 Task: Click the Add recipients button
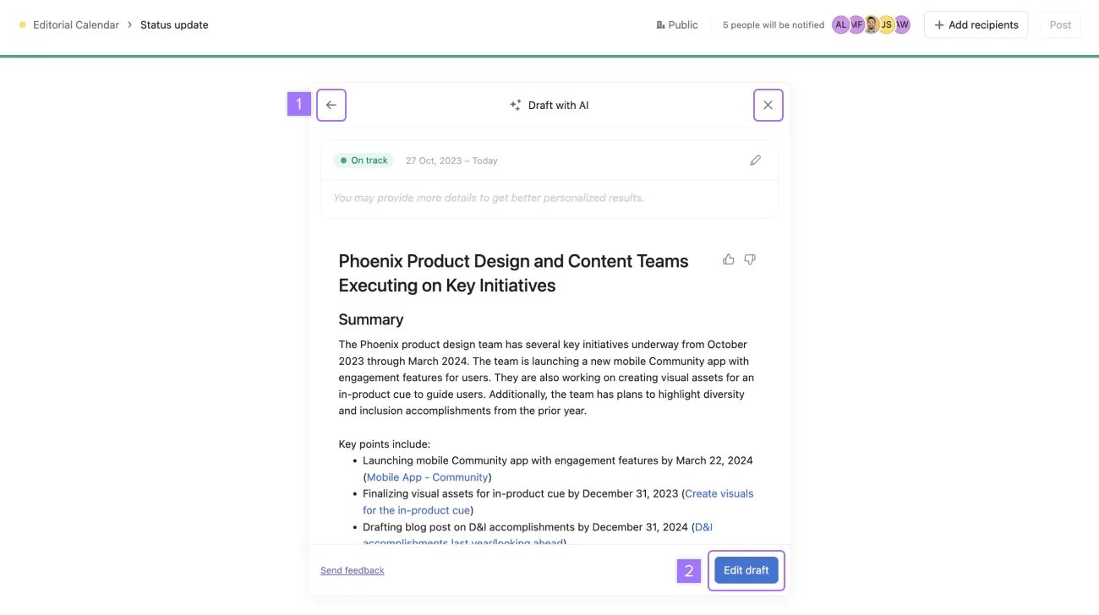pyautogui.click(x=976, y=25)
